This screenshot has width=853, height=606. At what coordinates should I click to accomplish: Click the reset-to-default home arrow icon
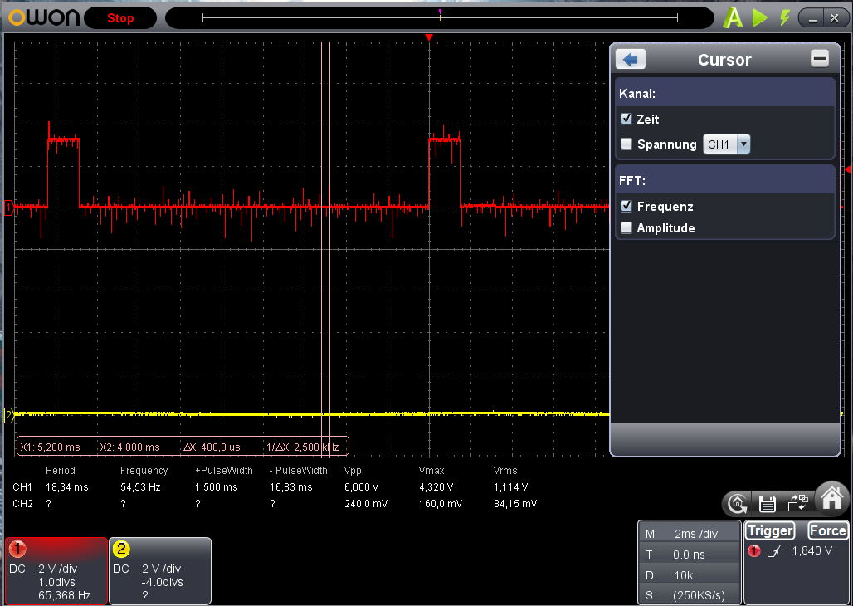point(737,503)
